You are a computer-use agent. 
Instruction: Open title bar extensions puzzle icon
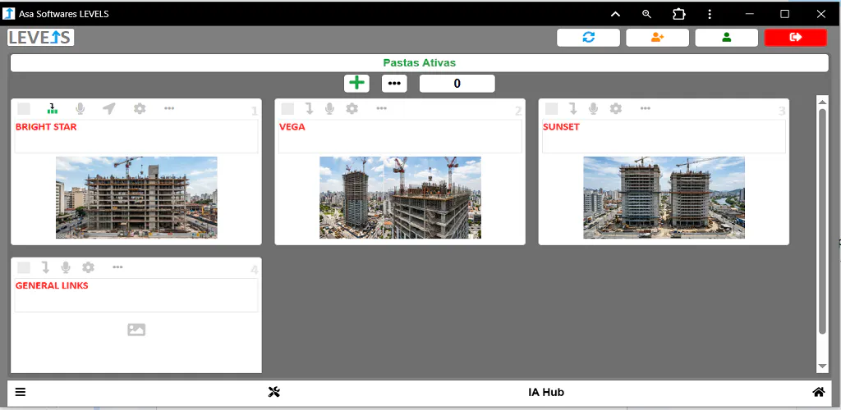coord(678,15)
